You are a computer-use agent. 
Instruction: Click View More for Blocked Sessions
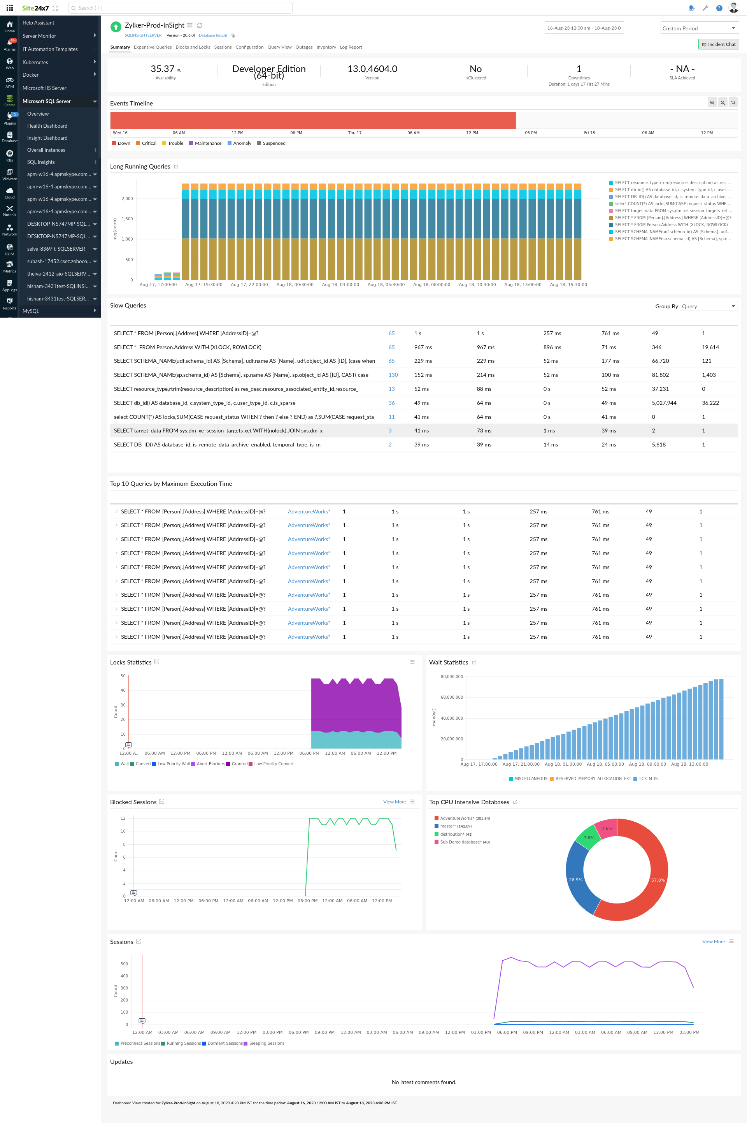[393, 802]
